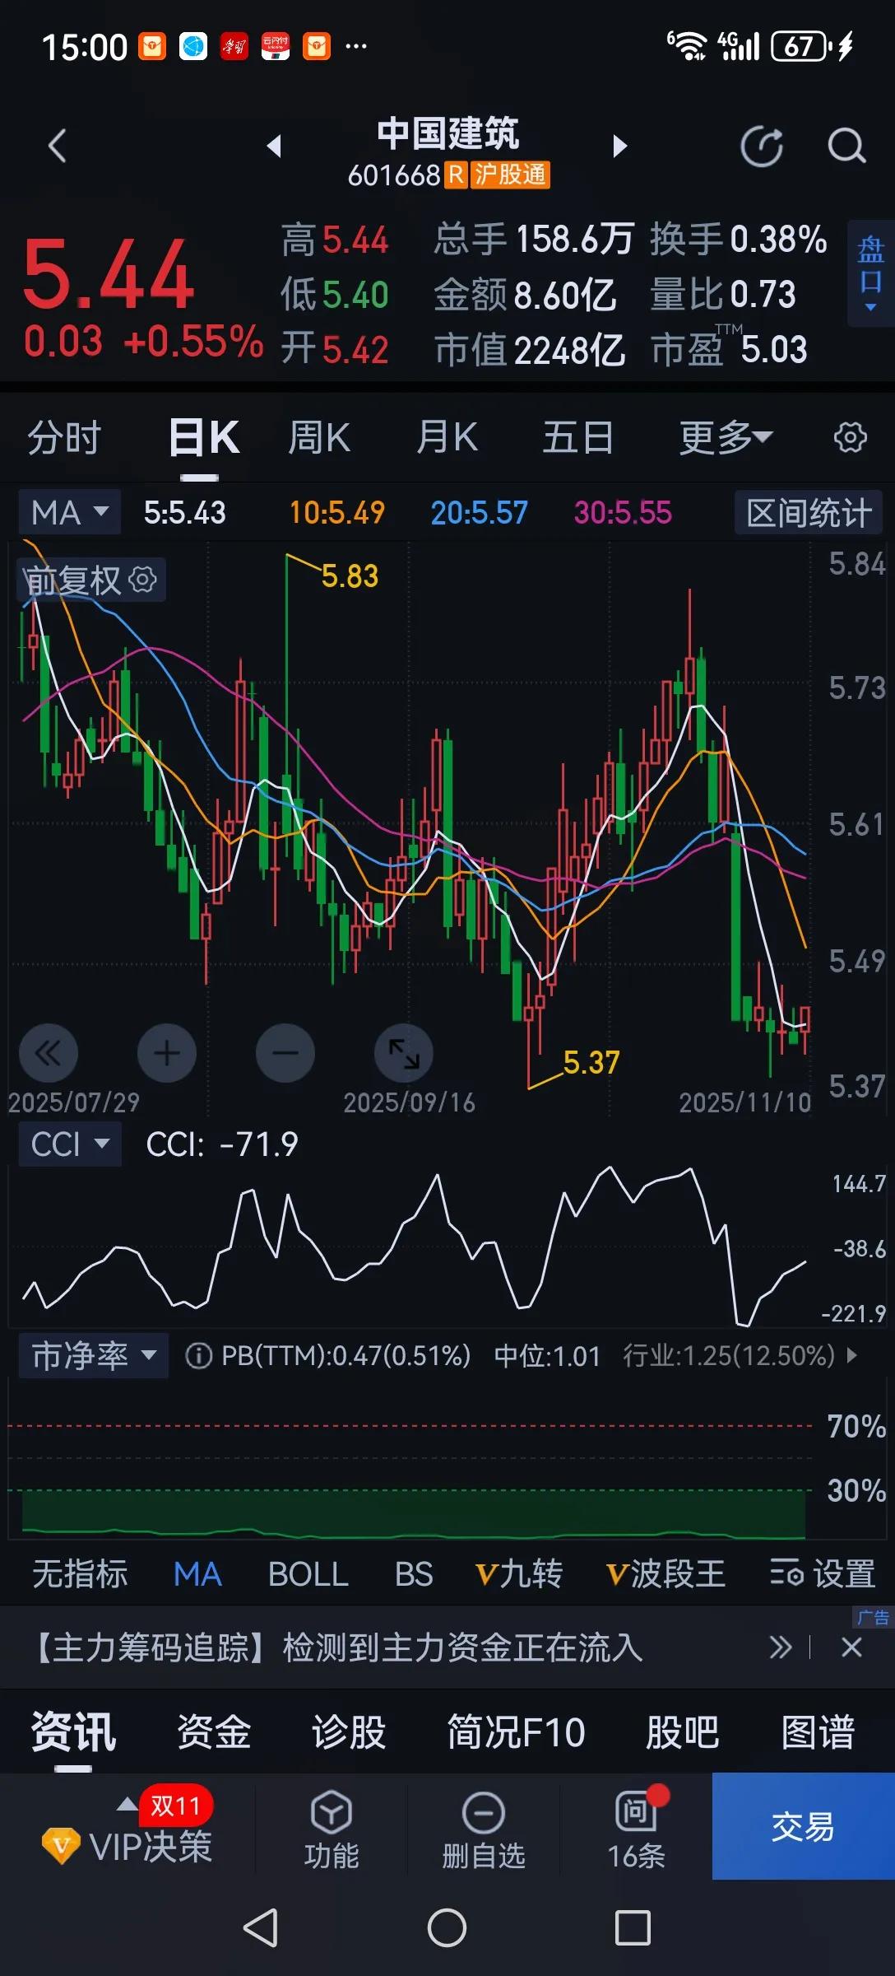Tap 删自选 to remove from watchlist
The image size is (895, 1976).
click(484, 1829)
